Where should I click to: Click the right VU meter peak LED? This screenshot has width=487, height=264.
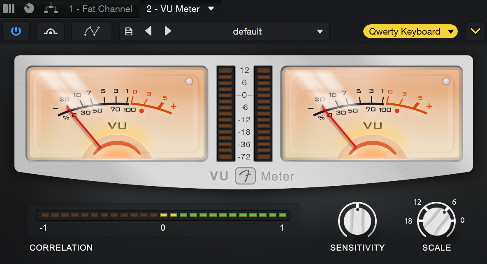[446, 81]
